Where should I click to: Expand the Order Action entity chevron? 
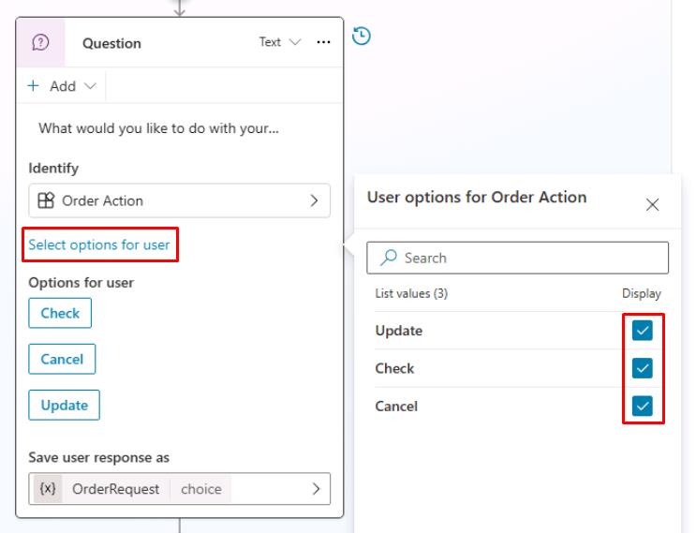click(x=314, y=200)
